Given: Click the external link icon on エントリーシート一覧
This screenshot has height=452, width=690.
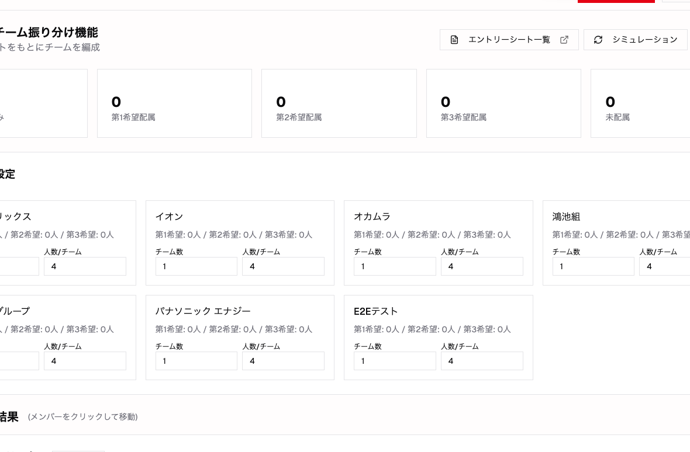Looking at the screenshot, I should tap(564, 40).
